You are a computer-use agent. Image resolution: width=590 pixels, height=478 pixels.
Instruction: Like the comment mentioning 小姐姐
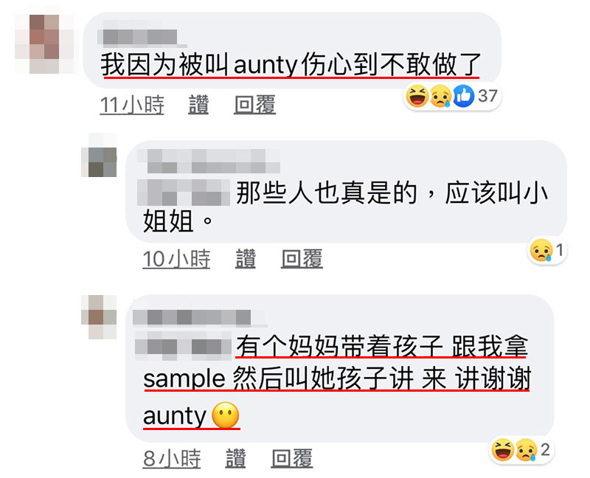click(x=246, y=259)
